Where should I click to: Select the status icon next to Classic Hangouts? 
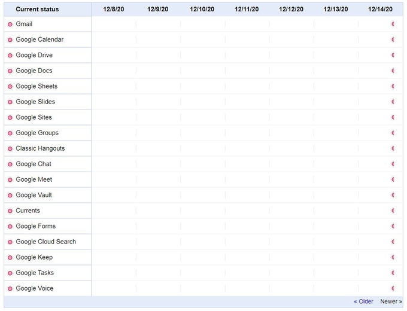(10, 149)
